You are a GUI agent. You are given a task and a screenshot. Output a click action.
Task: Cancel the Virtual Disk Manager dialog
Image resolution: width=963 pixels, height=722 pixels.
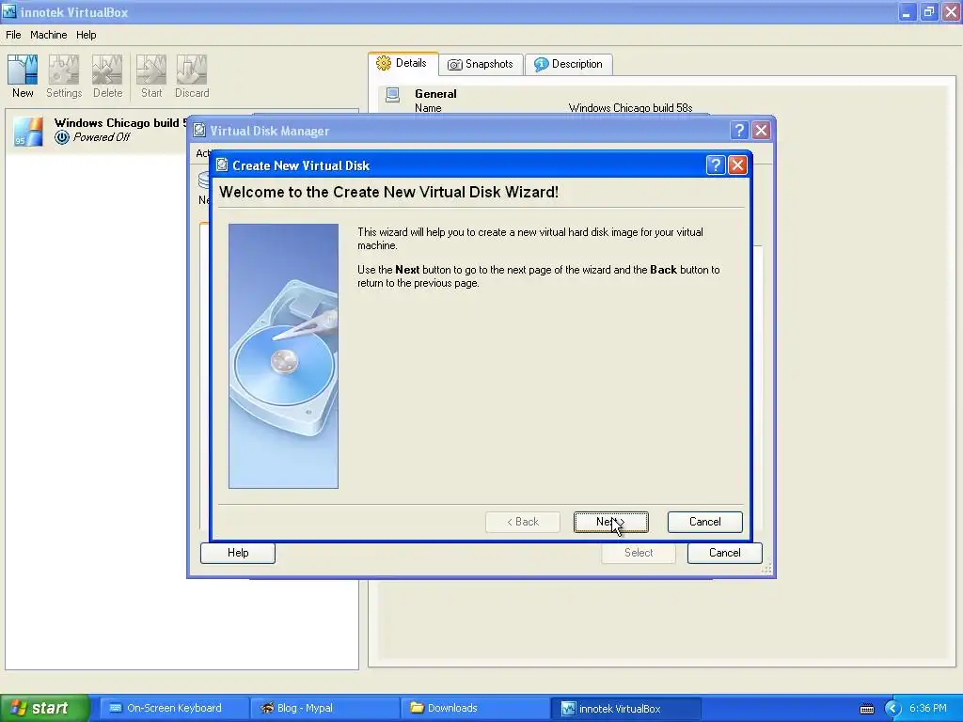click(x=725, y=553)
